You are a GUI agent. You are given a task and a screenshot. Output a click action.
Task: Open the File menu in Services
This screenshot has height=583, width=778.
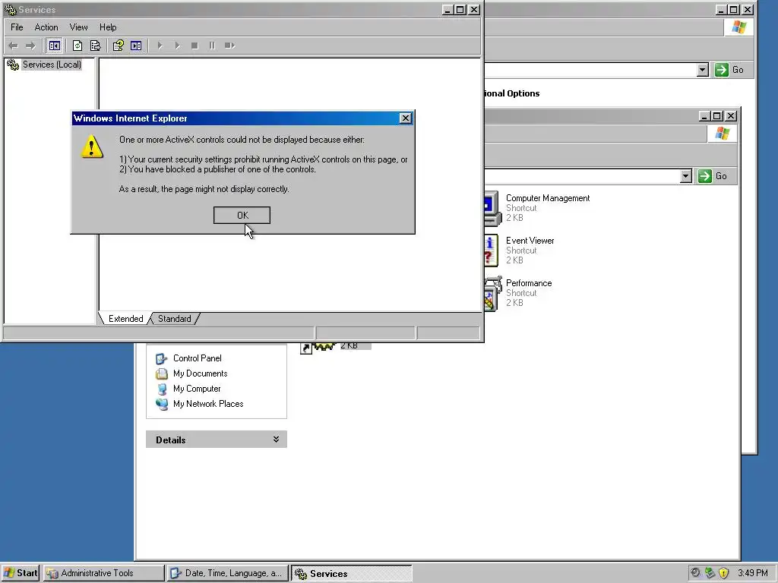[17, 27]
